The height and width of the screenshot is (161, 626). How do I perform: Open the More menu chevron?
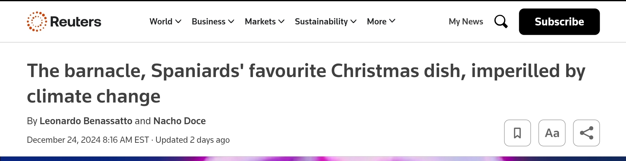(392, 21)
